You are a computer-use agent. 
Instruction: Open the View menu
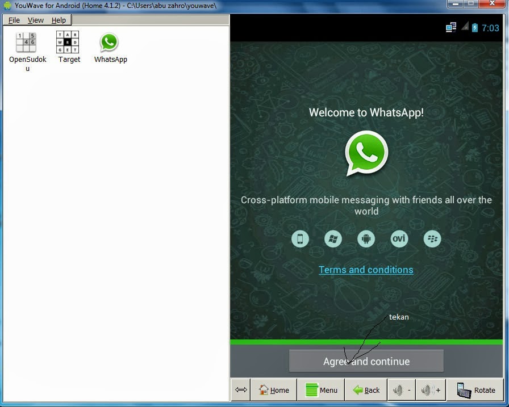[35, 20]
